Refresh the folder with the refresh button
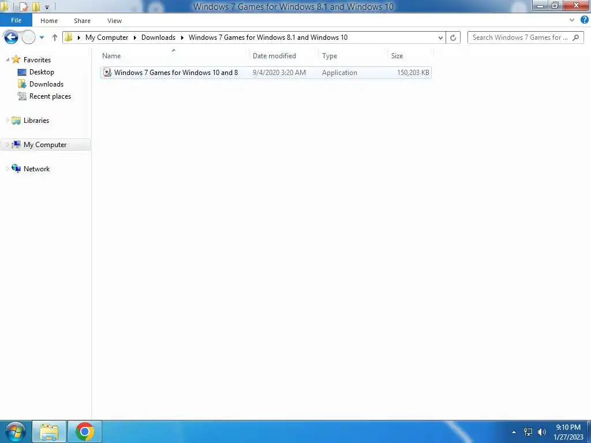 pyautogui.click(x=453, y=37)
